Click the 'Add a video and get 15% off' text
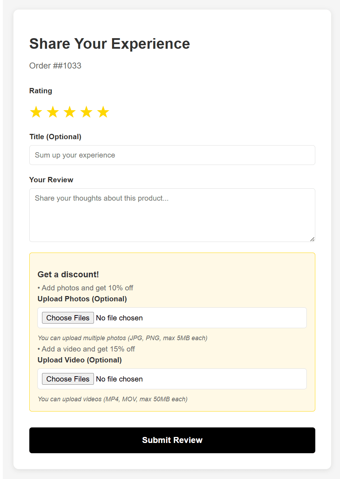The width and height of the screenshot is (340, 479). [x=87, y=349]
